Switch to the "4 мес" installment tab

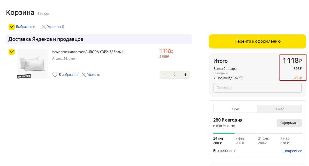click(x=280, y=109)
